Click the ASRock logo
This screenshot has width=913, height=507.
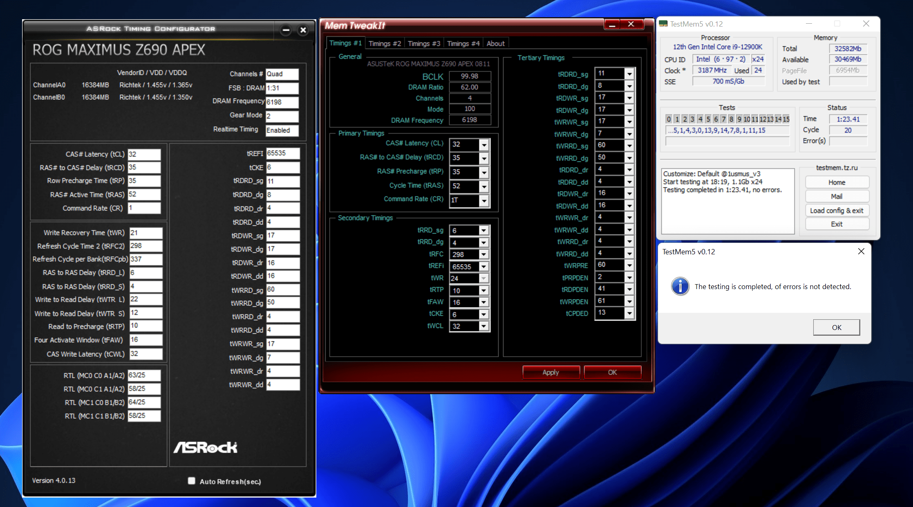[x=205, y=447]
